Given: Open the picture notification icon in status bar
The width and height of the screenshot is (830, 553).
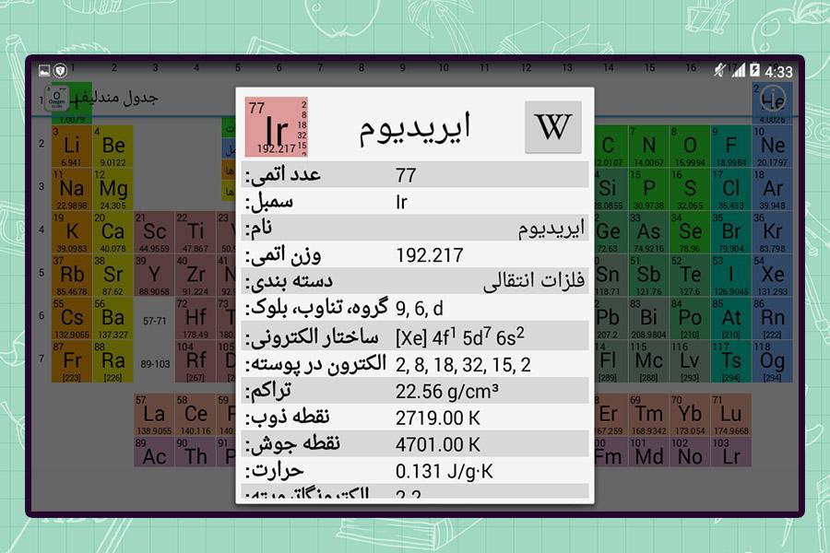Looking at the screenshot, I should (x=44, y=70).
